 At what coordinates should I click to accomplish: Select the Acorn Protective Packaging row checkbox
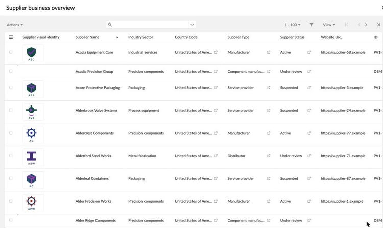11,87
